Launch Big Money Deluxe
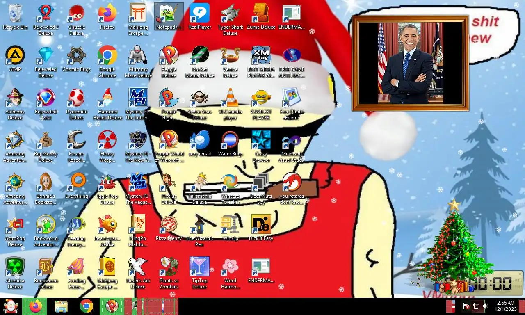Image resolution: width=525 pixels, height=315 pixels. click(46, 146)
